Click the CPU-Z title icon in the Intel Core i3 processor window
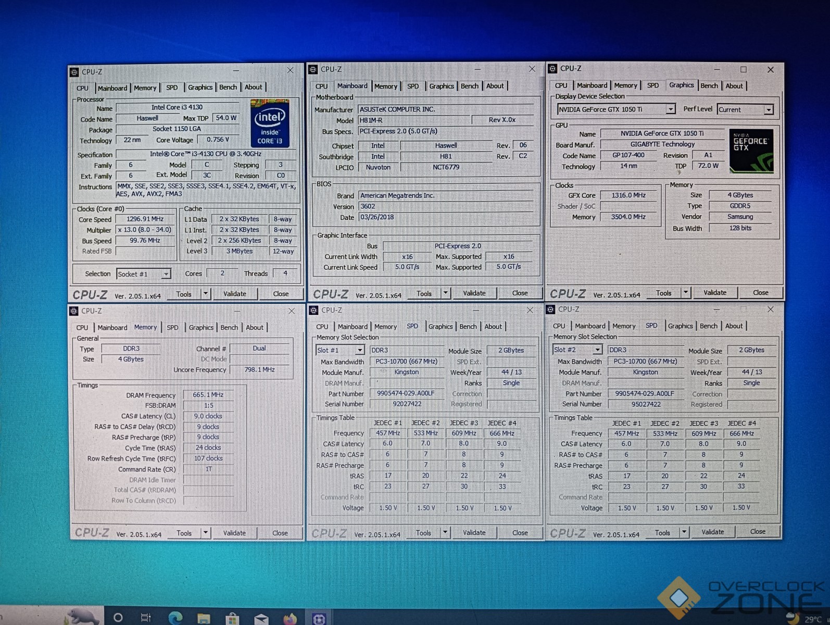The width and height of the screenshot is (830, 625). pyautogui.click(x=74, y=72)
